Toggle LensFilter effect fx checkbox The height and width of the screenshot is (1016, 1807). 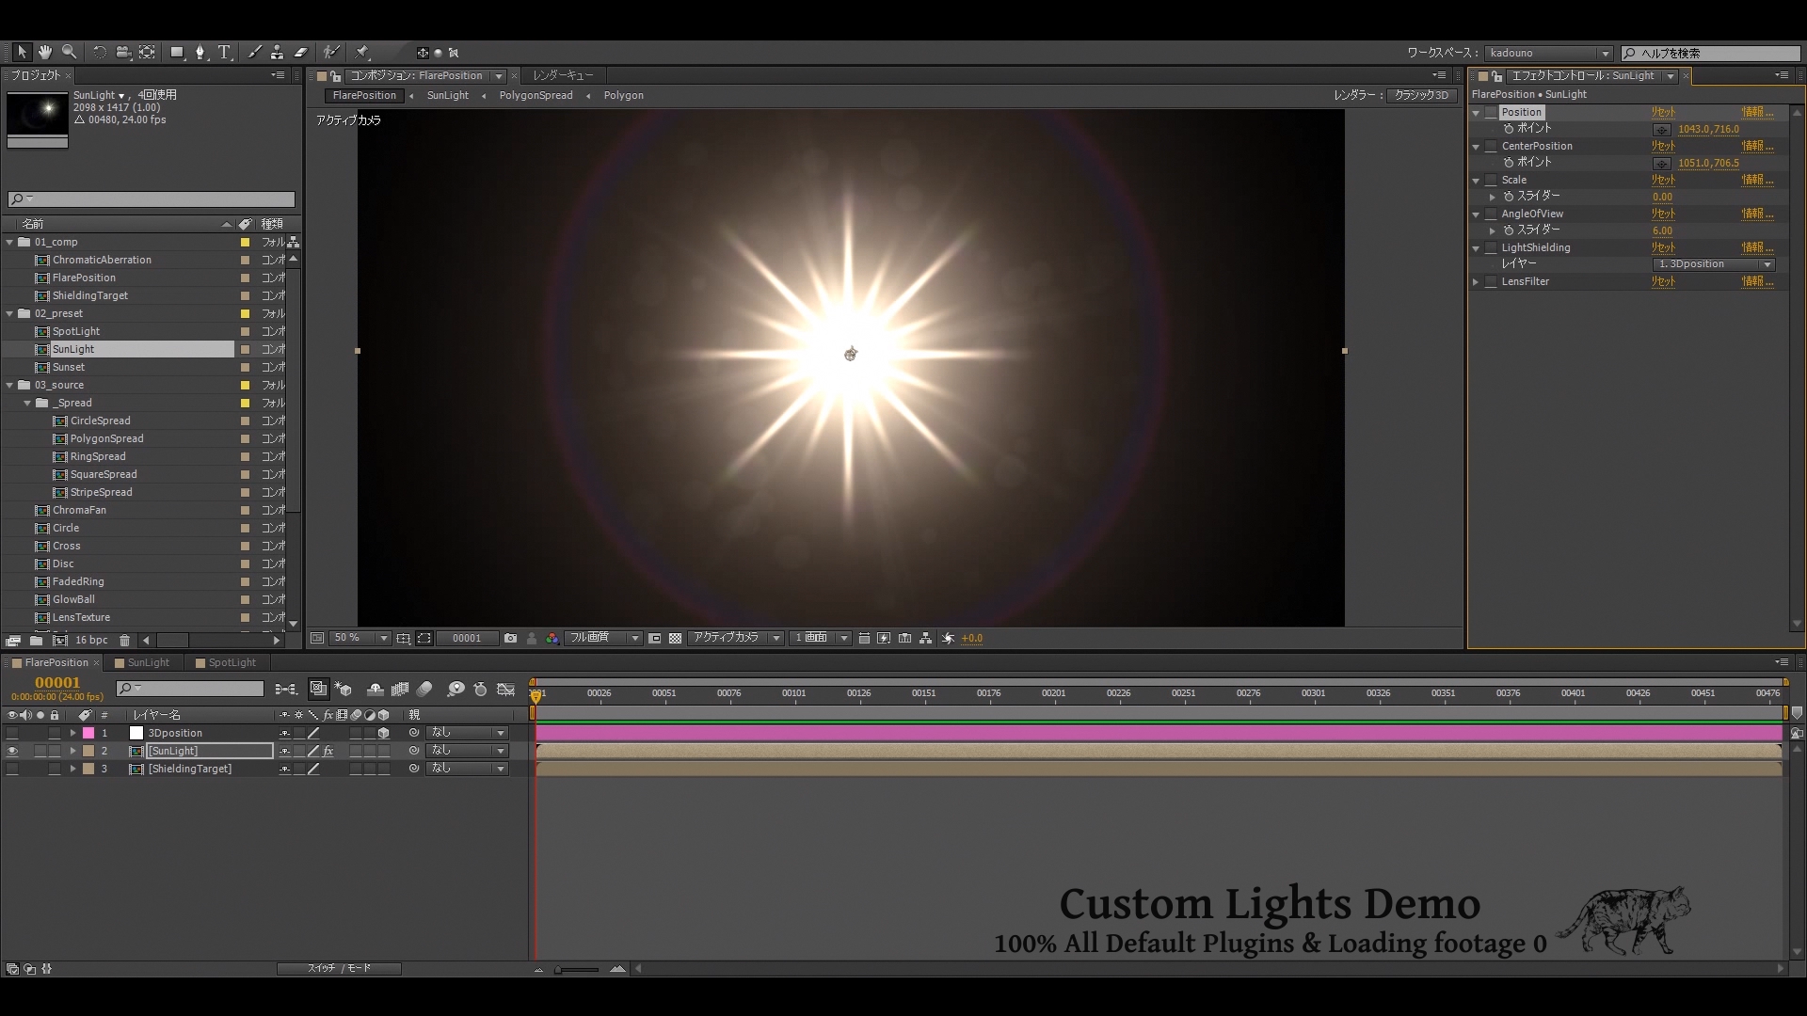pyautogui.click(x=1491, y=281)
